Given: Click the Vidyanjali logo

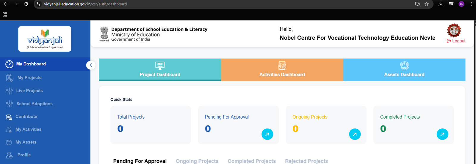Looking at the screenshot, I should (x=45, y=39).
